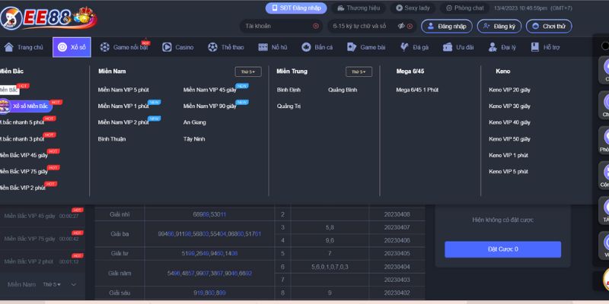Click SĐT Đăng nhập phone login button

[296, 8]
